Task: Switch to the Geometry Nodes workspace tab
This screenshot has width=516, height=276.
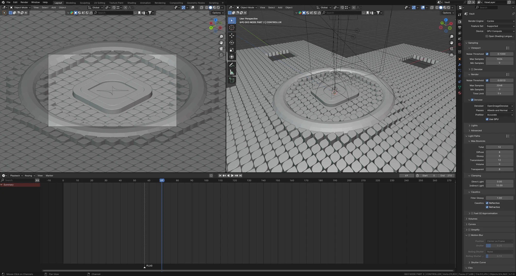Action: (x=196, y=3)
